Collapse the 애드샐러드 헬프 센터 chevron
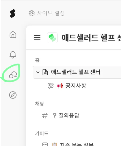This screenshot has height=146, width=121. (38, 72)
